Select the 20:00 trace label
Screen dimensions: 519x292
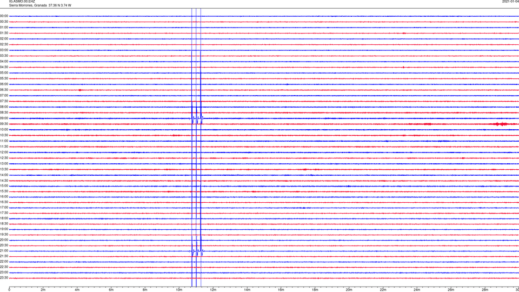click(4, 240)
